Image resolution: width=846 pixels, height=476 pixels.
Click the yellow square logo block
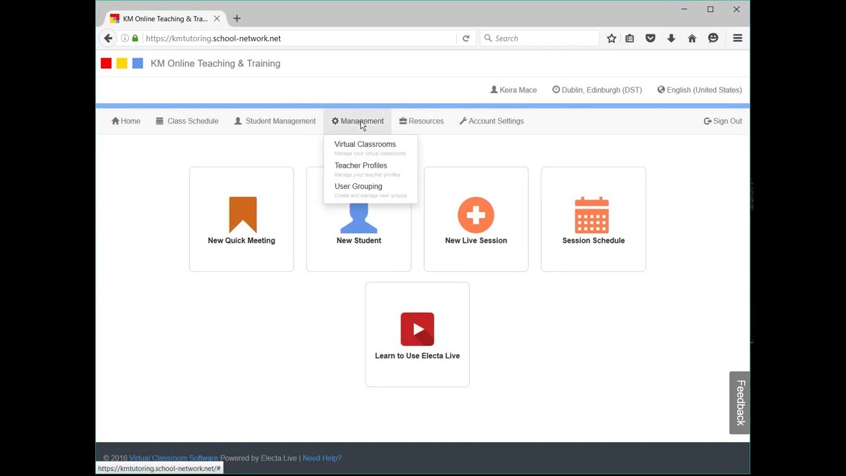click(x=122, y=63)
